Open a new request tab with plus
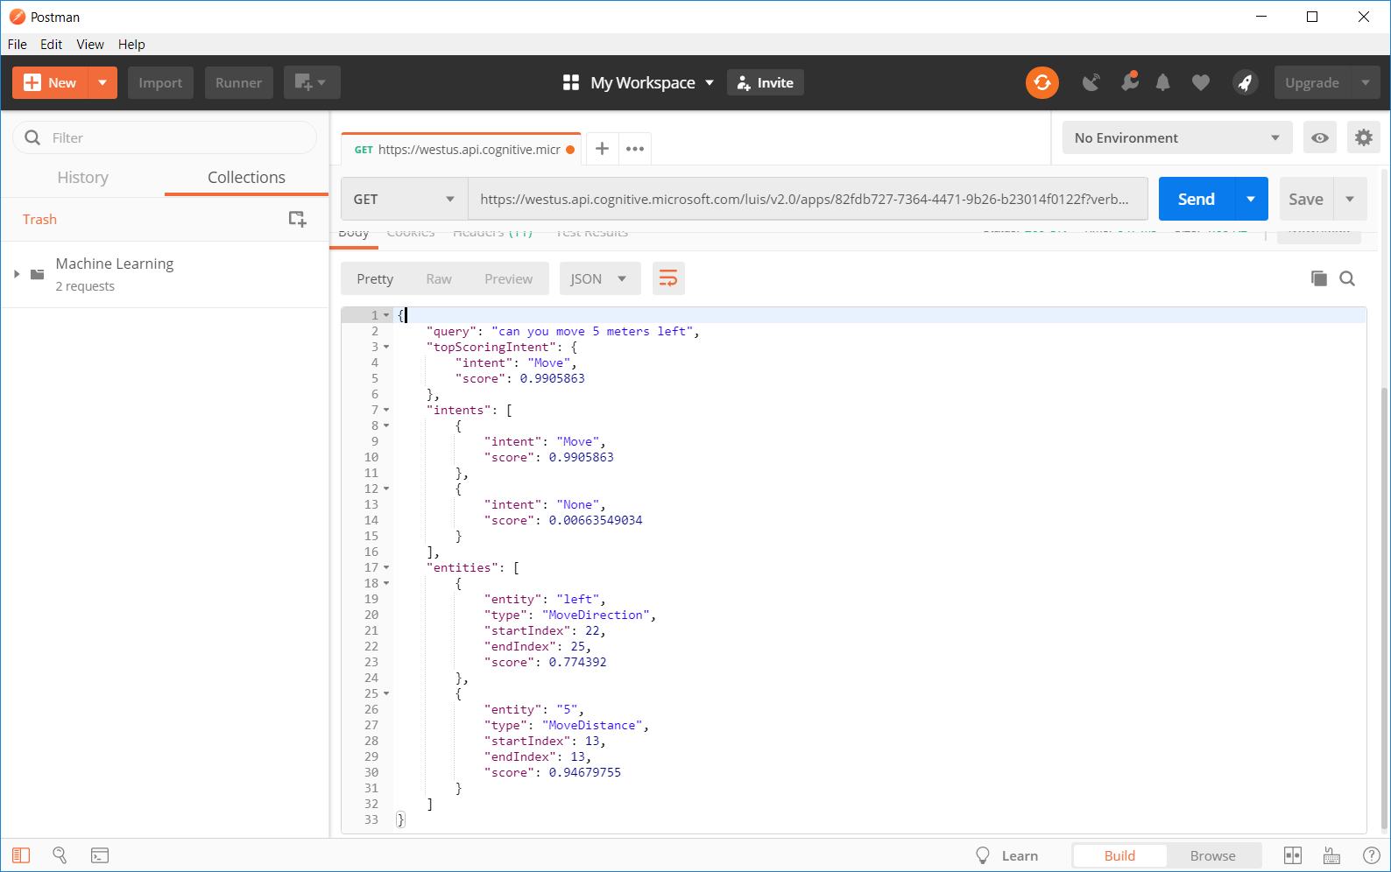The width and height of the screenshot is (1391, 872). (x=602, y=149)
